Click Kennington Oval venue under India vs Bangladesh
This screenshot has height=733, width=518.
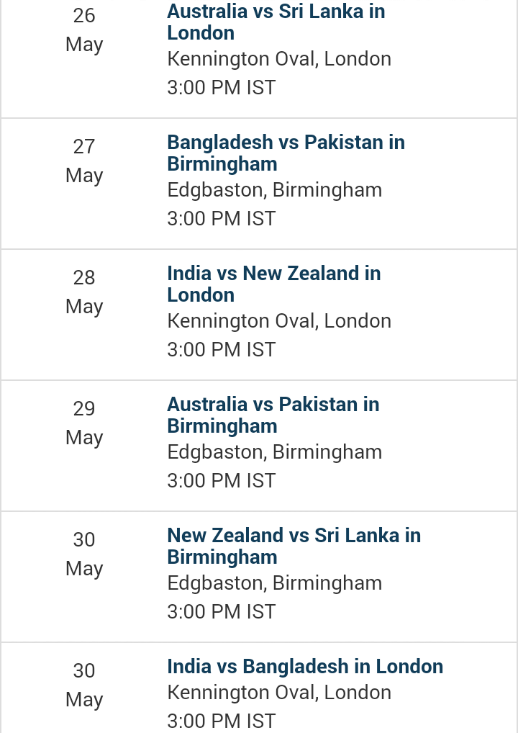click(x=279, y=693)
